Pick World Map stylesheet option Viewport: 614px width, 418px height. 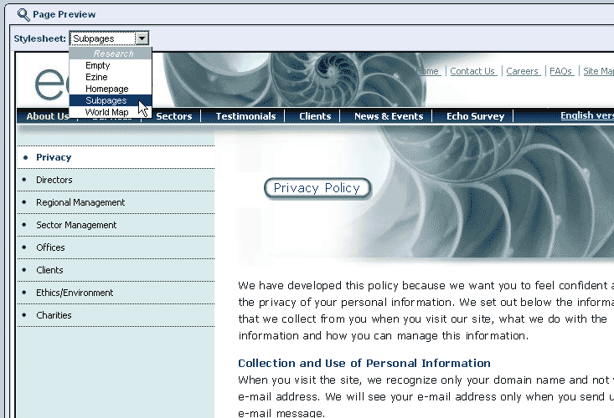pyautogui.click(x=110, y=112)
